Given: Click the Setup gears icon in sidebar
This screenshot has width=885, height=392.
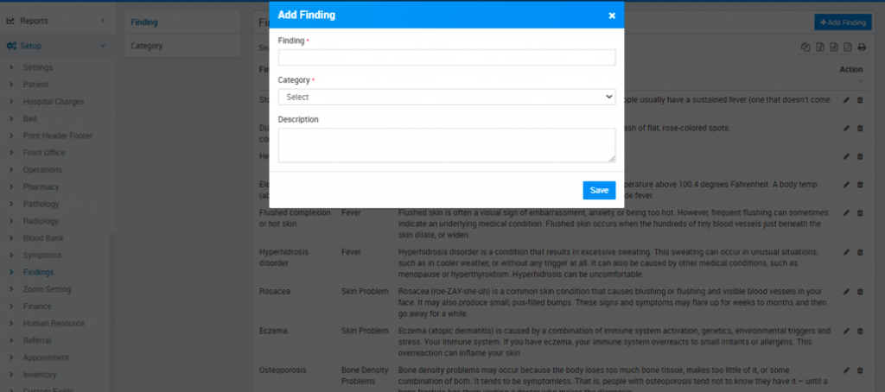Looking at the screenshot, I should 11,46.
